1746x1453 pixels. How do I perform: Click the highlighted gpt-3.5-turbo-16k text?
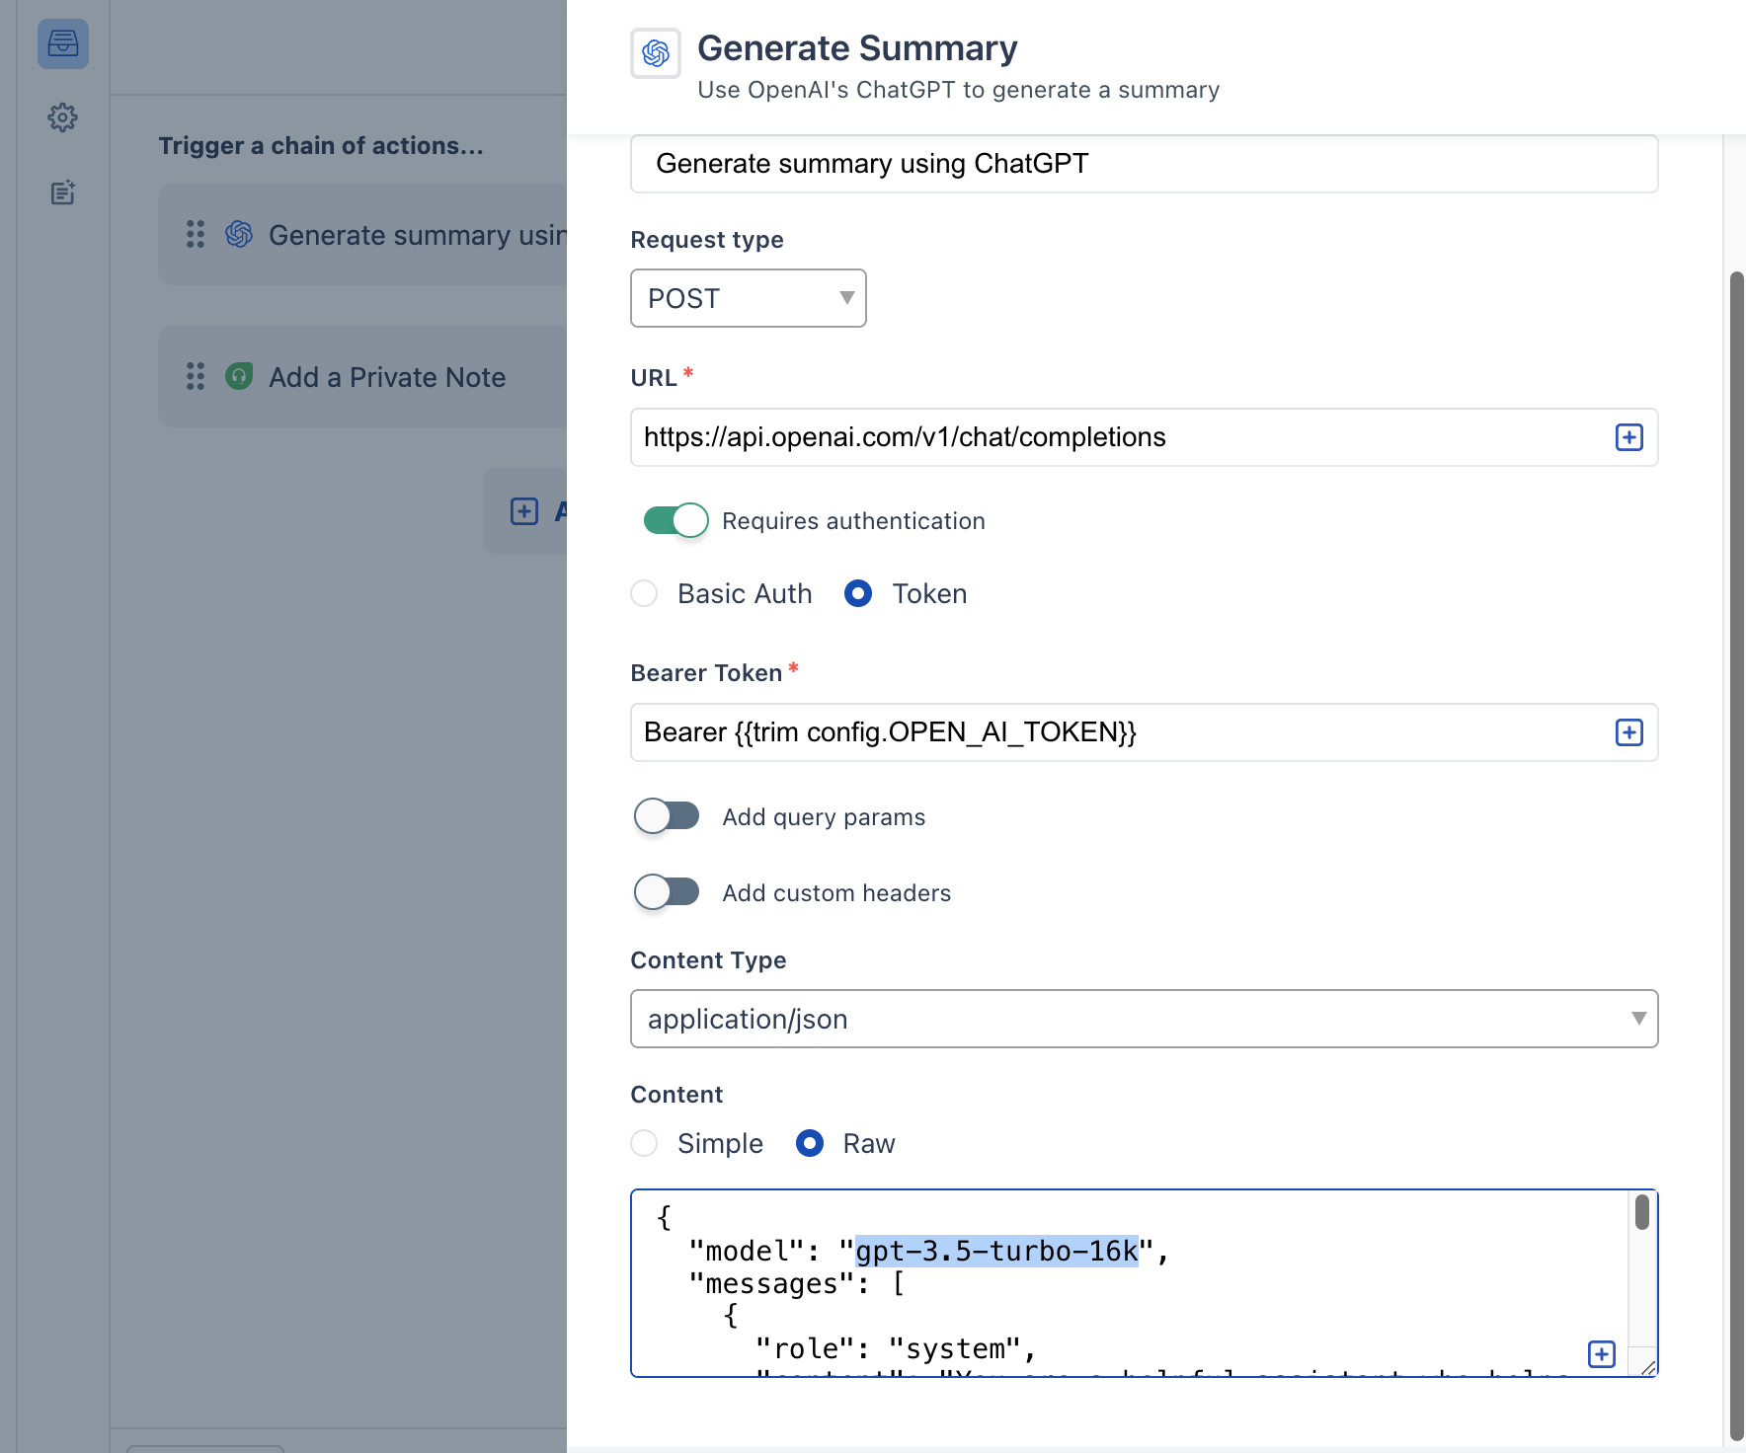(996, 1251)
